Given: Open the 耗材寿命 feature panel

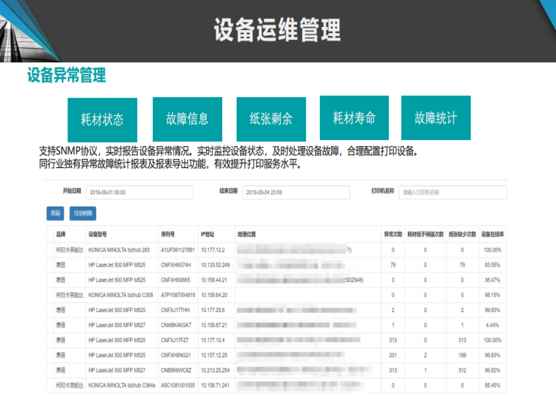Looking at the screenshot, I should click(354, 118).
